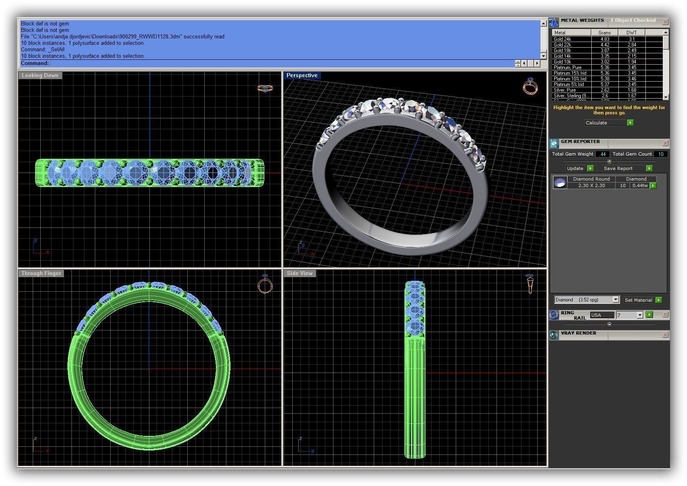Click the green go arrow in Ring Rail
This screenshot has width=687, height=486.
(649, 315)
